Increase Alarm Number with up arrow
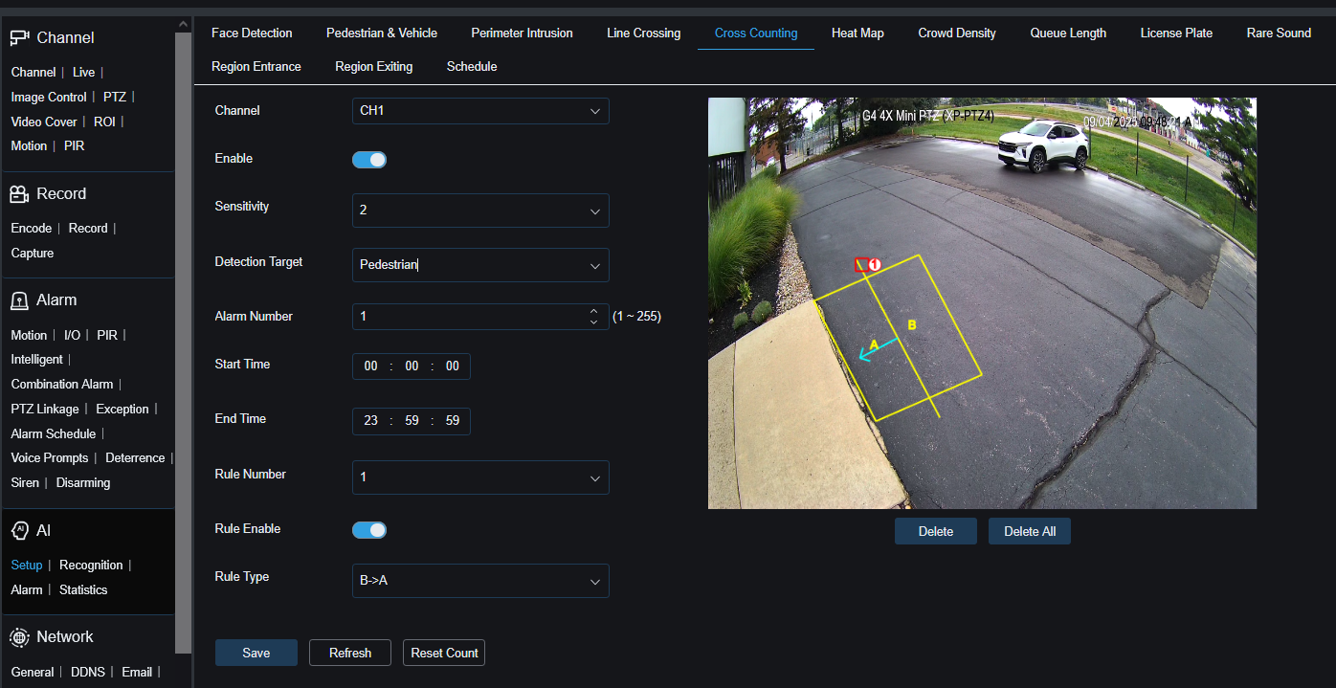Image resolution: width=1336 pixels, height=688 pixels. click(x=594, y=310)
